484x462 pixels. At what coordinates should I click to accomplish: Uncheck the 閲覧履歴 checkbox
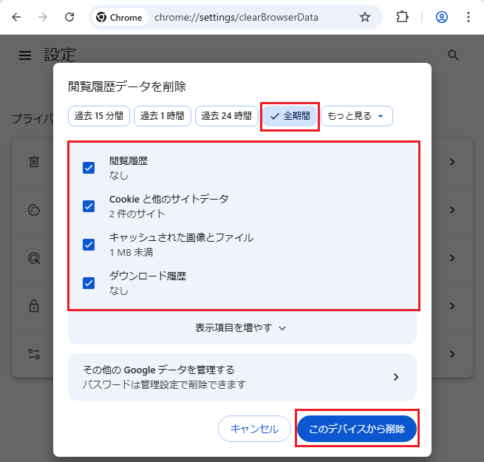pos(89,168)
